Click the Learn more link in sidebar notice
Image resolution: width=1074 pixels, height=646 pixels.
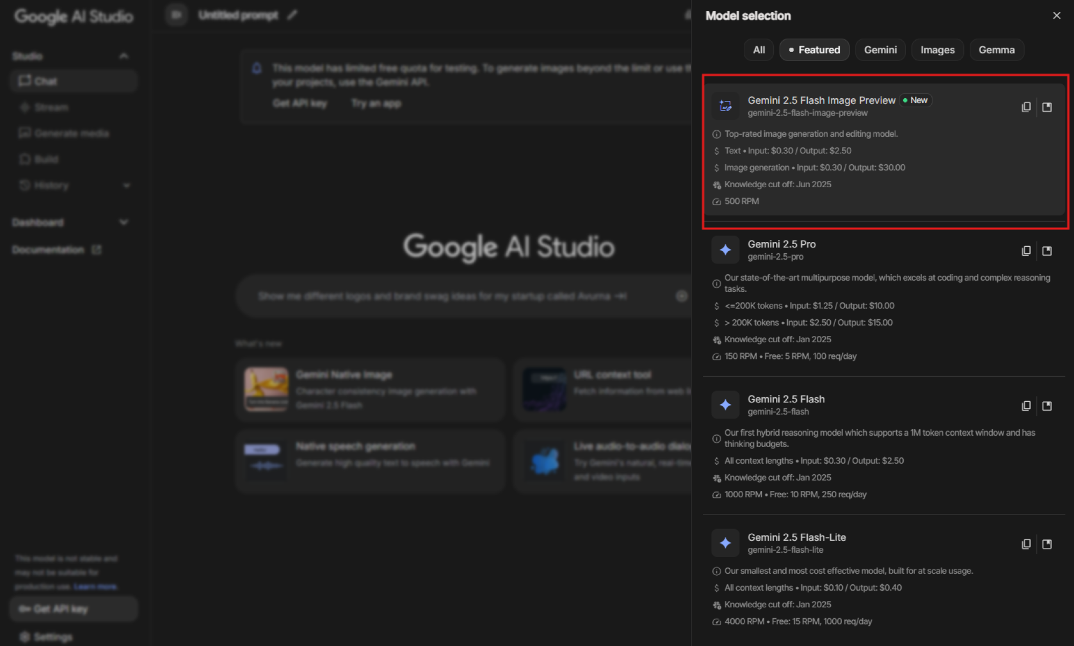click(x=96, y=586)
